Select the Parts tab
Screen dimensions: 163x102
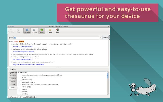(13, 88)
